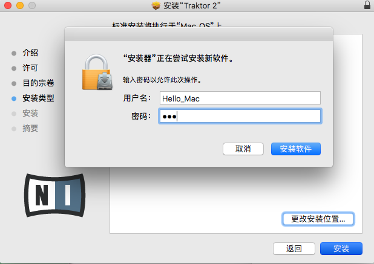The height and width of the screenshot is (264, 374).
Task: Select the greyed 安装 step in sidebar
Action: click(x=30, y=114)
